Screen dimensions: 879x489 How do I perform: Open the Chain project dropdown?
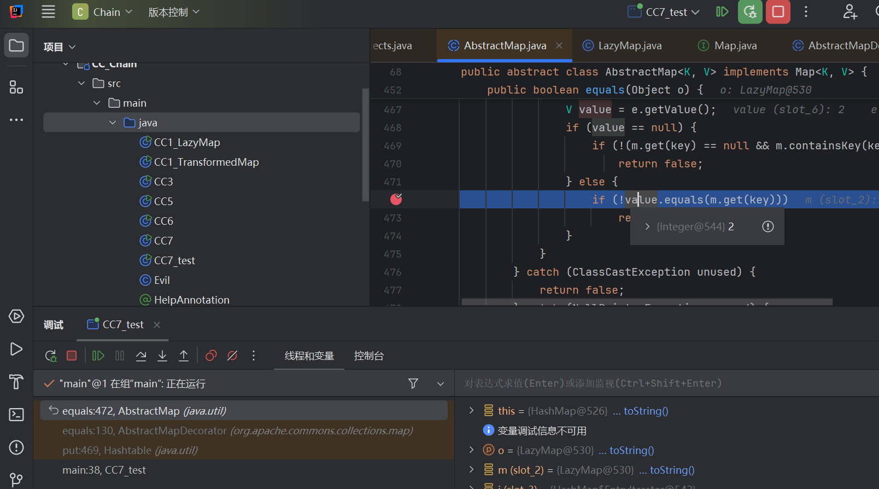(103, 12)
